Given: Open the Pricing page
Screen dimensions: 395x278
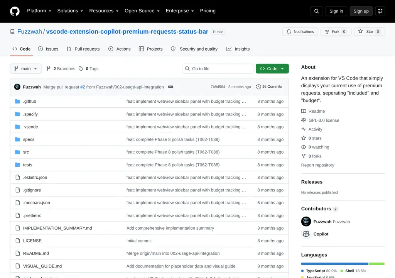Looking at the screenshot, I should (208, 11).
